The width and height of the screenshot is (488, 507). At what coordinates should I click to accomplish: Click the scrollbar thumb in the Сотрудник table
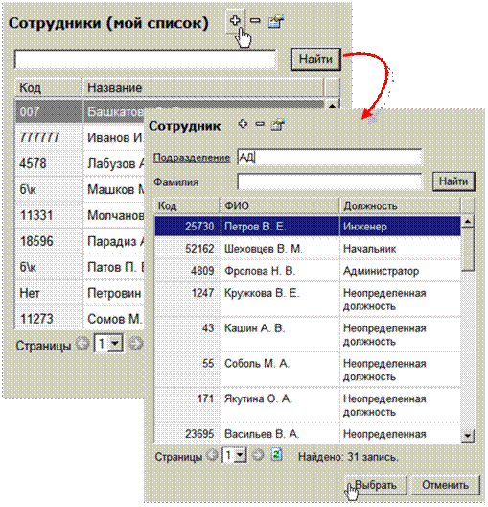(467, 249)
